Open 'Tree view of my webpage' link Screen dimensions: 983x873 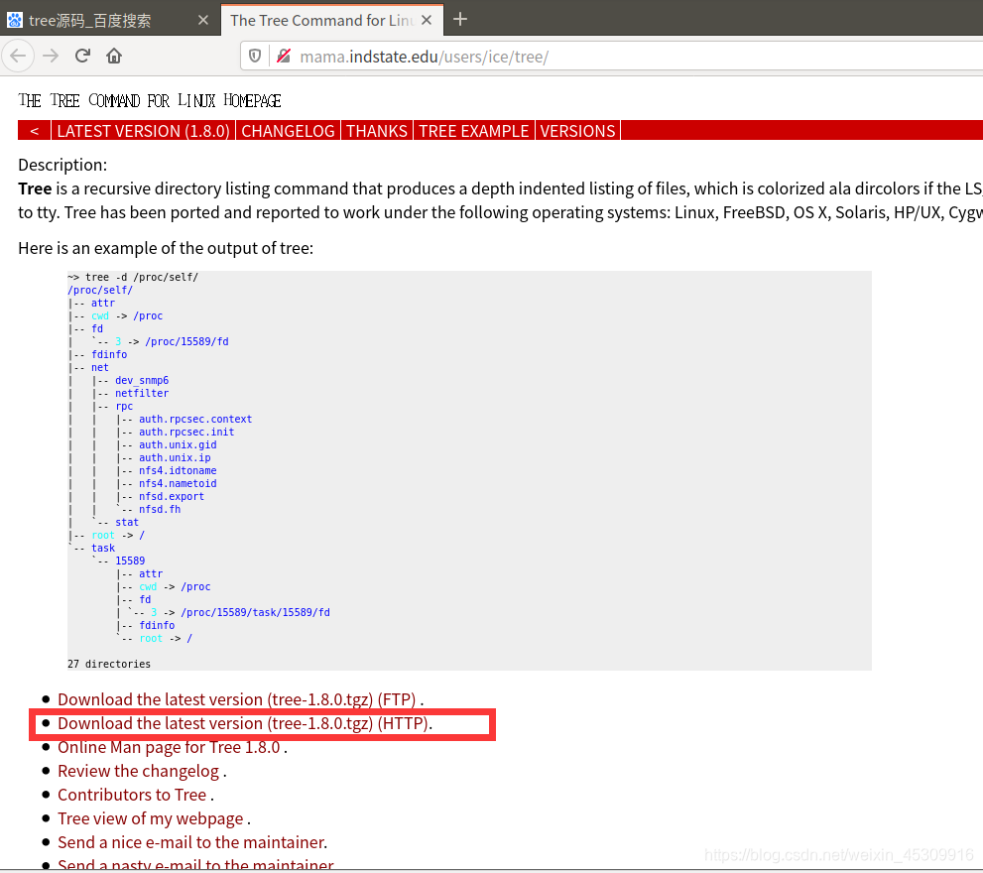(151, 818)
